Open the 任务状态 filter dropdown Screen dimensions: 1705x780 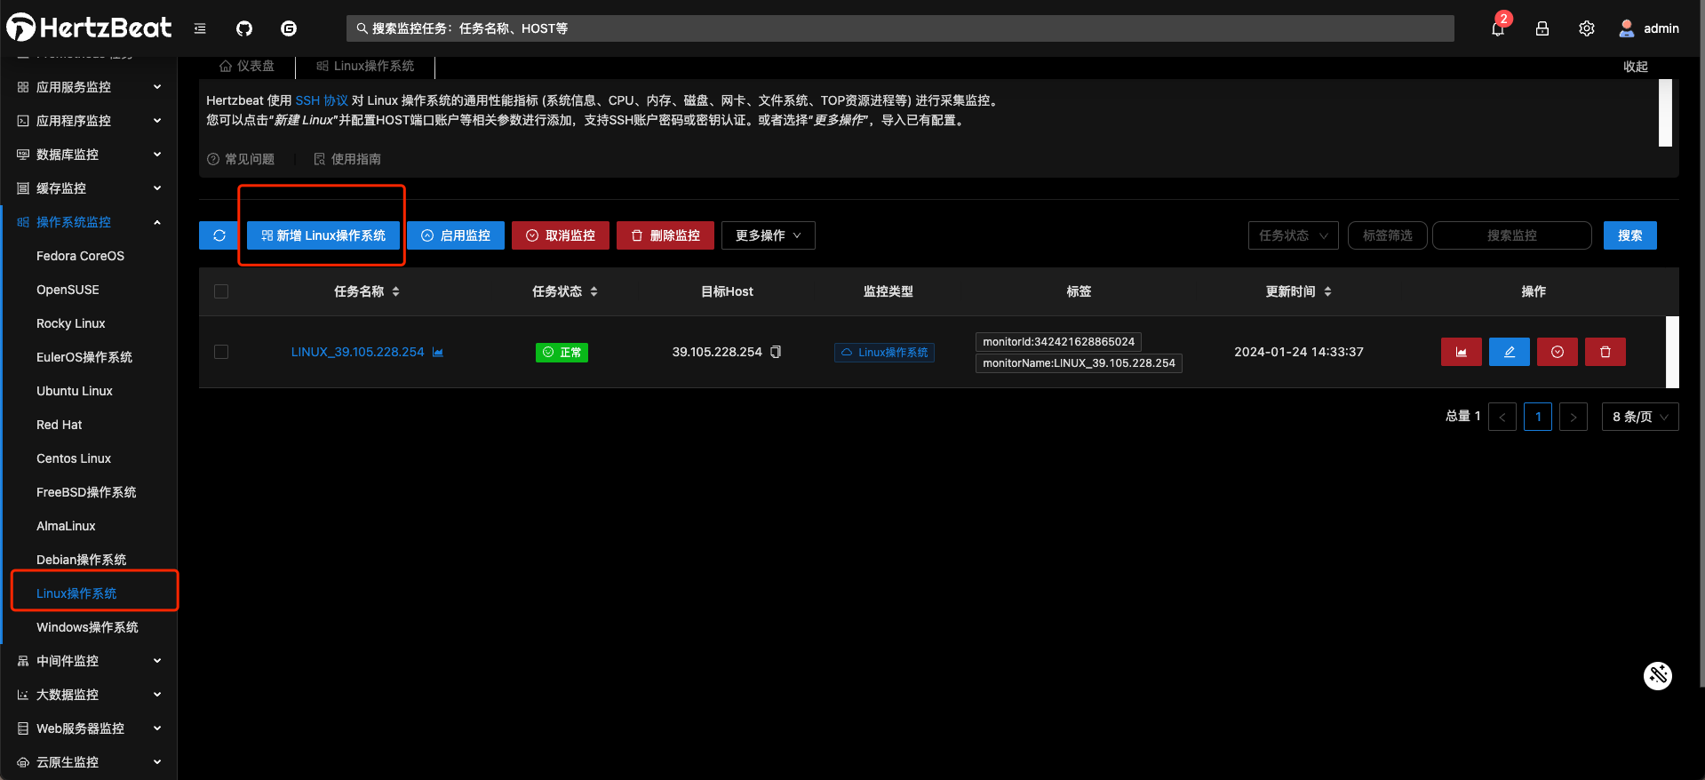[1293, 235]
